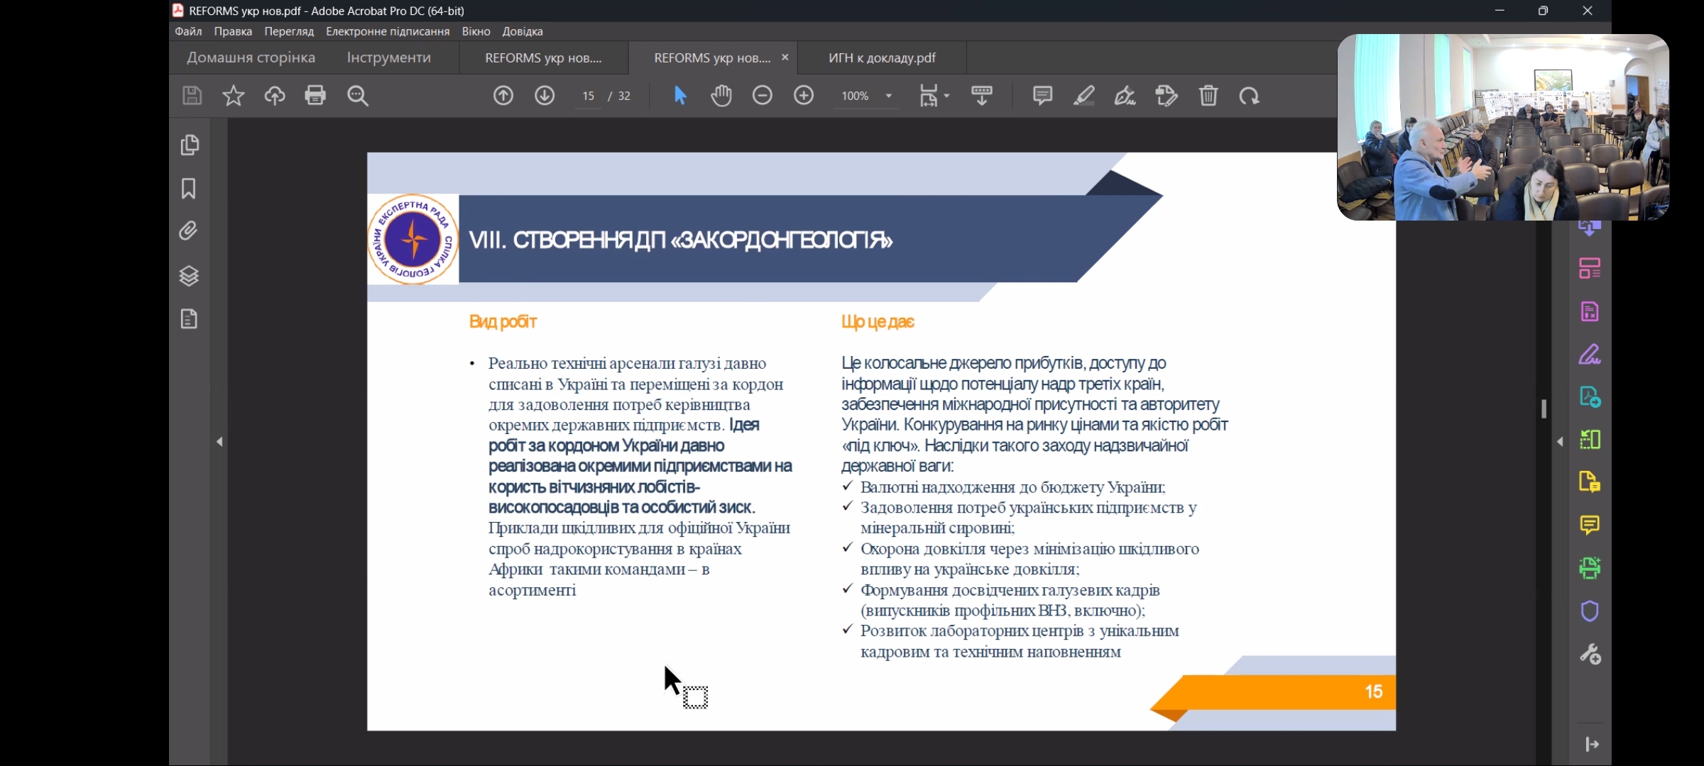
Task: Select the Hand pan tool
Action: point(721,96)
